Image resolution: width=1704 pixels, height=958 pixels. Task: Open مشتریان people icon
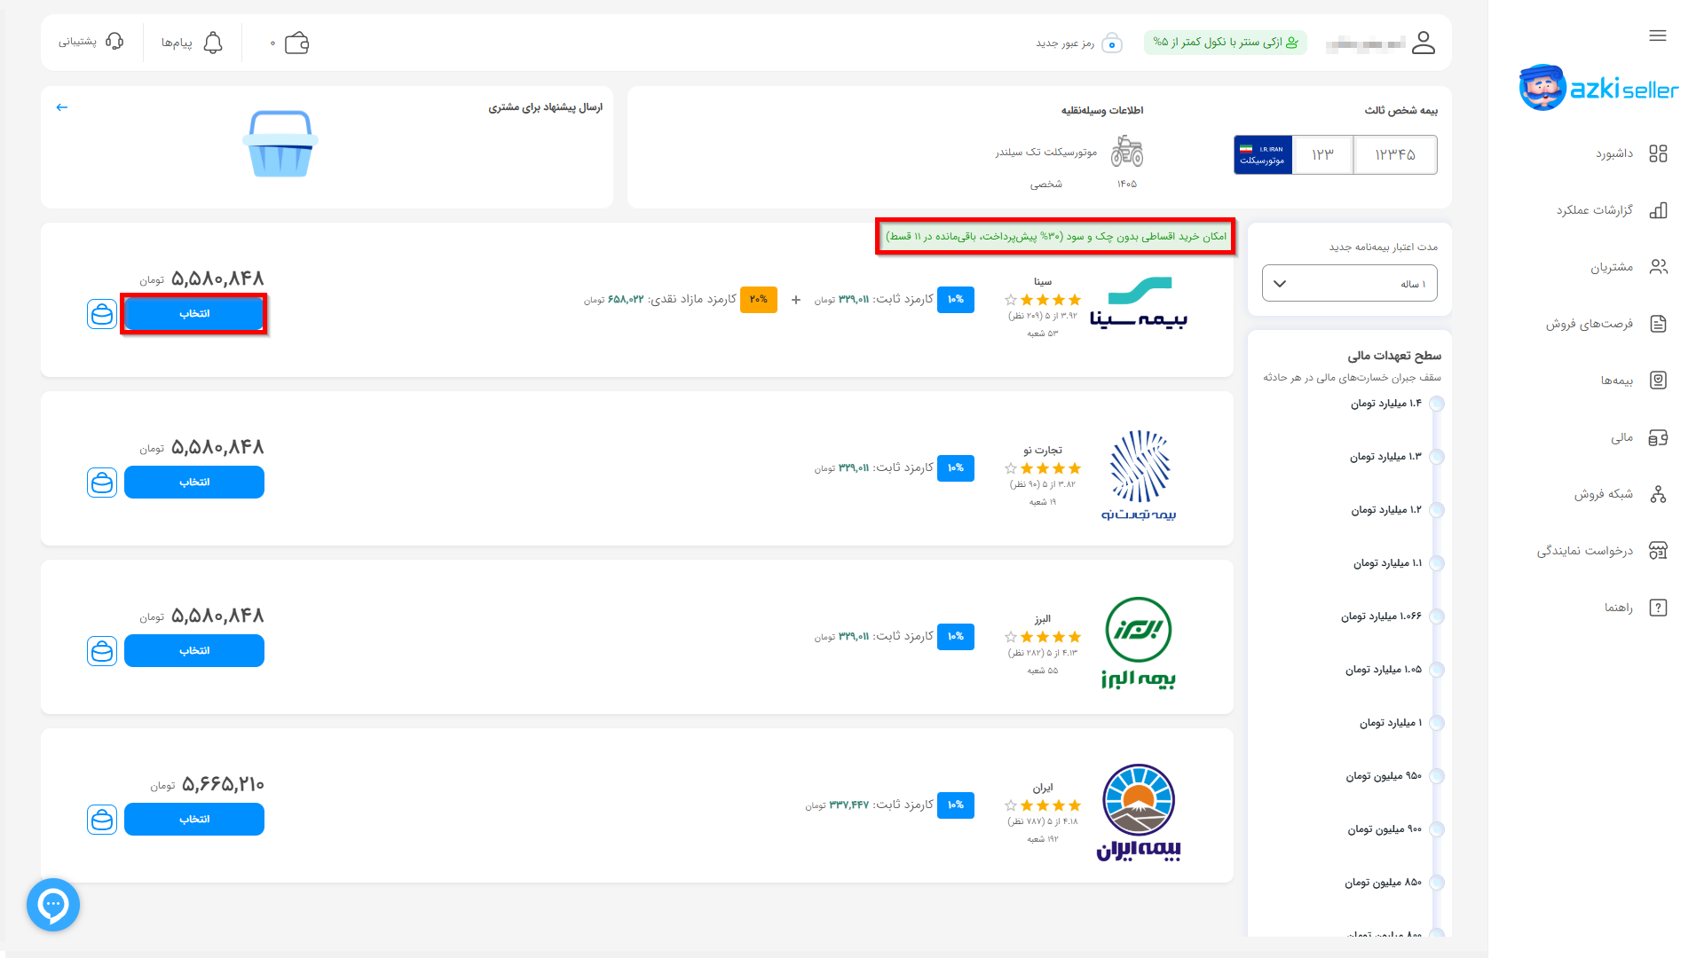[x=1658, y=267]
